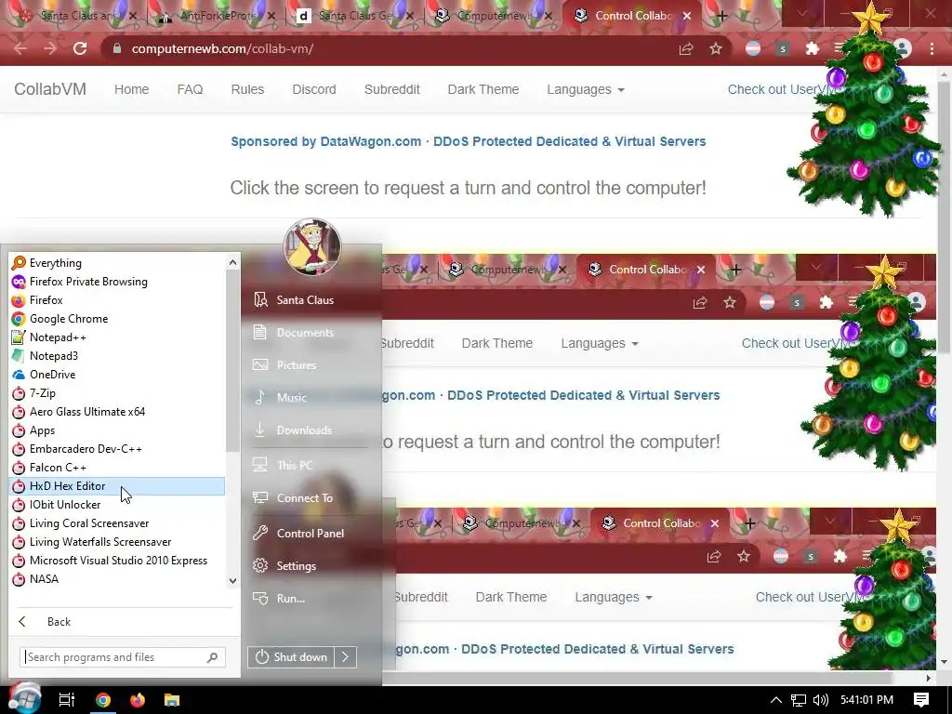Open network status tray icon
Screen dimensions: 952x714
pyautogui.click(x=798, y=700)
